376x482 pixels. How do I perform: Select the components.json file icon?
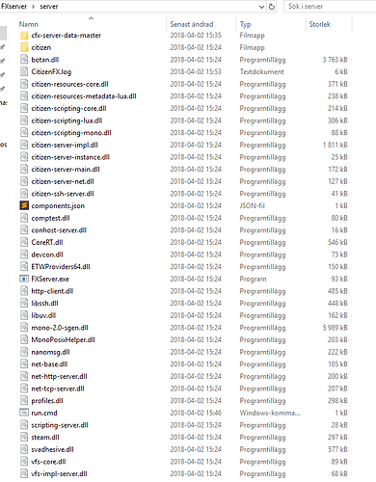24,205
